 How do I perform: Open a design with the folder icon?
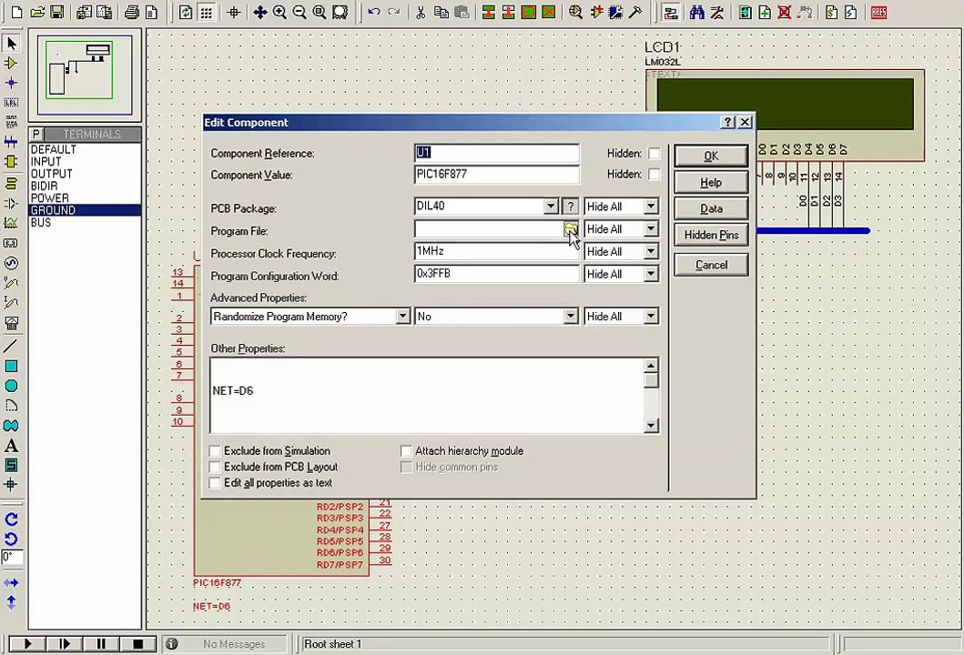coord(37,13)
